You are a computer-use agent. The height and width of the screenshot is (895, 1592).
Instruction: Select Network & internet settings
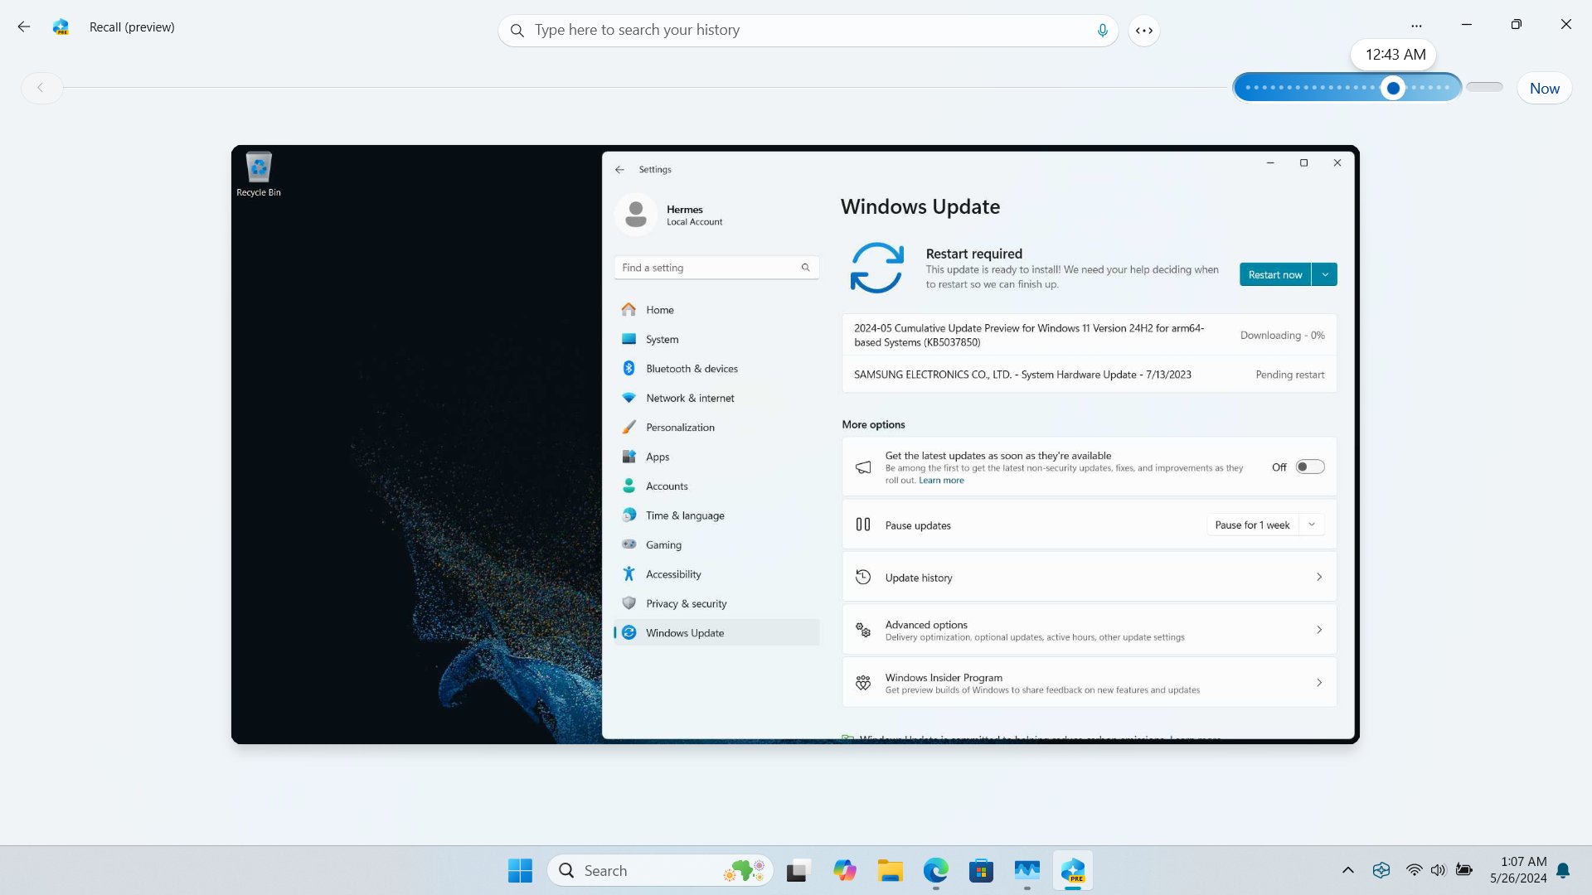[x=690, y=397]
